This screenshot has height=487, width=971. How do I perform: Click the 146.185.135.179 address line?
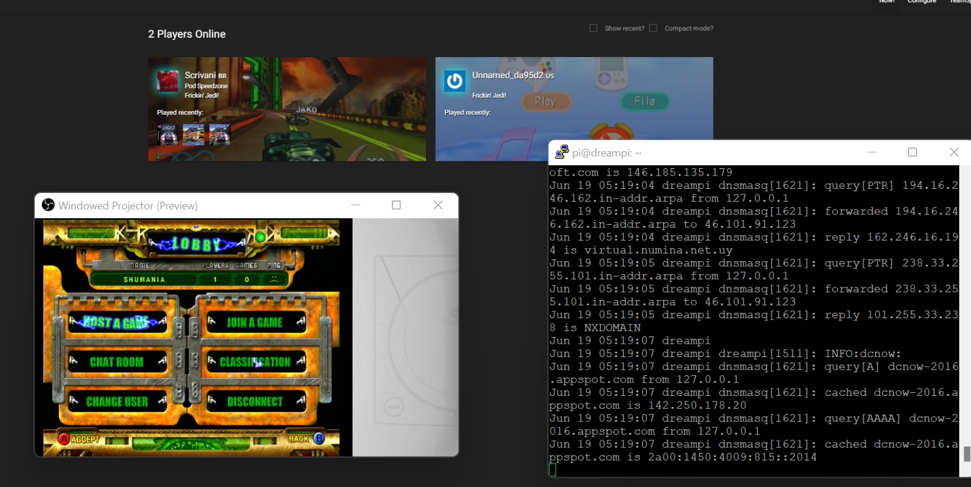[641, 172]
